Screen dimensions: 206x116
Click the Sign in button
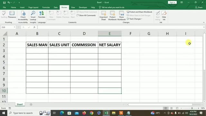pyautogui.click(x=172, y=2)
